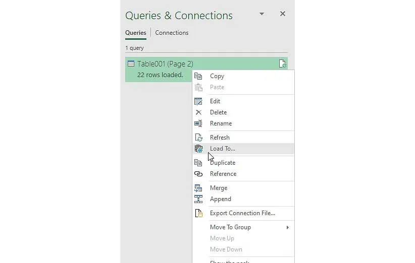Click the Reference link icon
This screenshot has width=415, height=263.
(x=198, y=174)
